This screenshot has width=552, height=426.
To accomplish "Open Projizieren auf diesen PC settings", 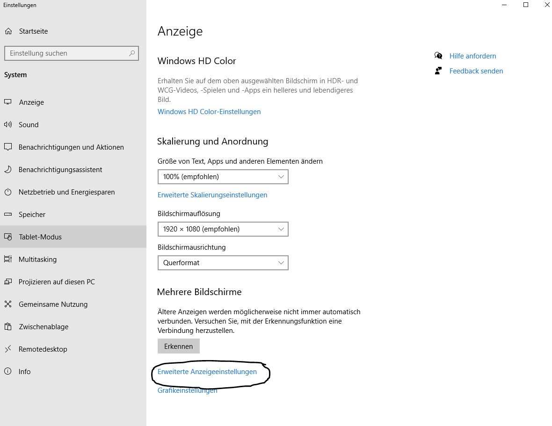I will coord(73,282).
